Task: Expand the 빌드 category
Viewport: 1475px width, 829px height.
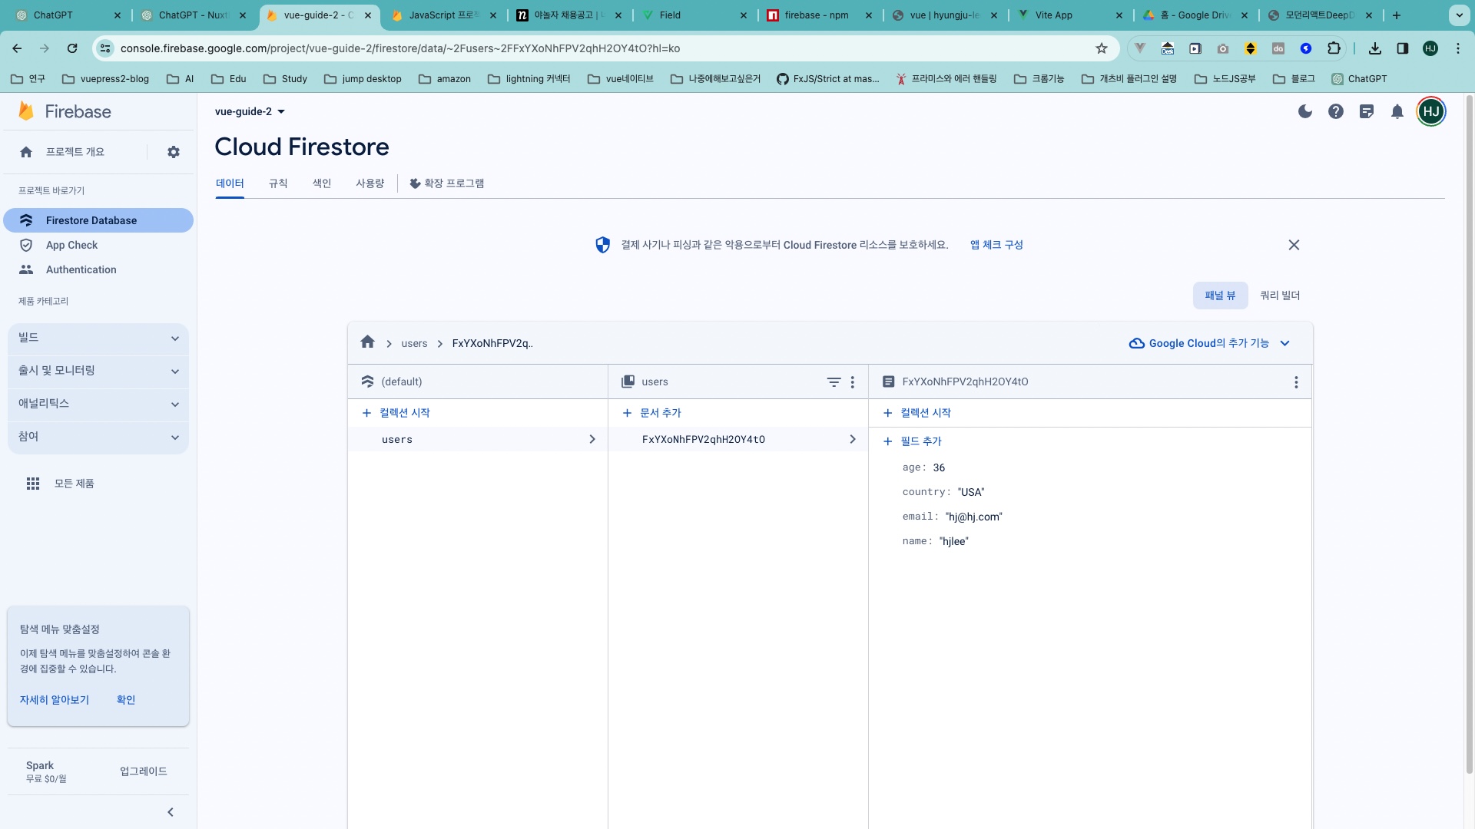Action: [x=98, y=338]
